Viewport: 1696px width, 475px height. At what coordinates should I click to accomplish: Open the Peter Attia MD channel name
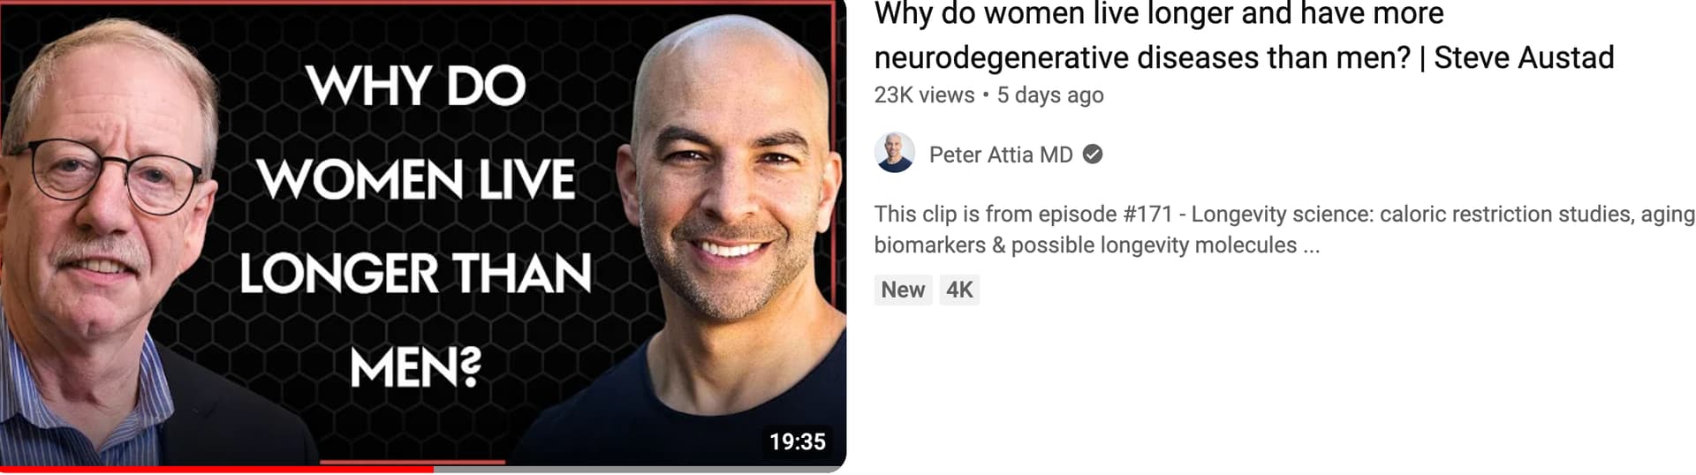pos(1001,155)
